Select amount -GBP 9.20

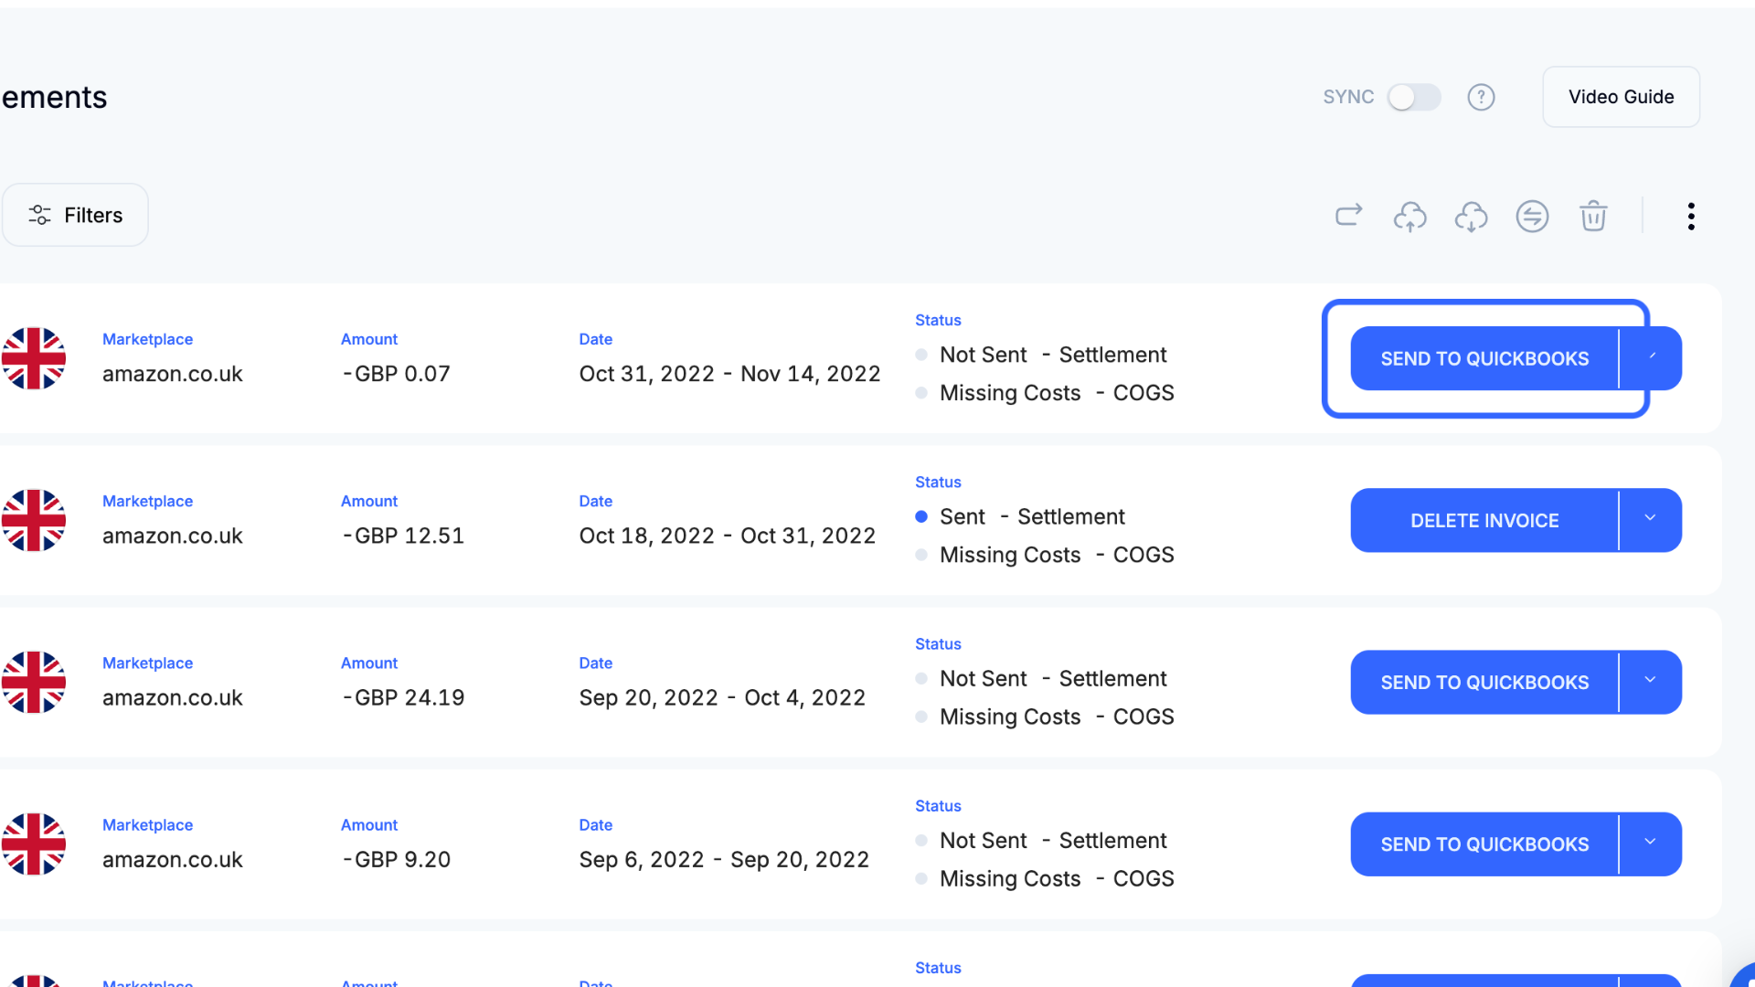click(396, 859)
